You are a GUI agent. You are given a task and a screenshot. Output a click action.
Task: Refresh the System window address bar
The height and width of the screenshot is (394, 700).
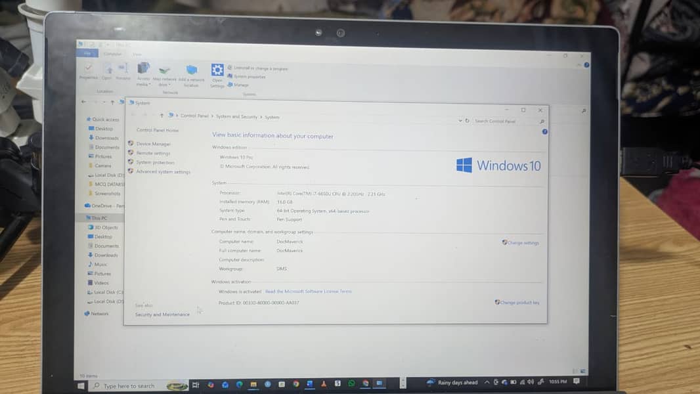[x=468, y=120]
